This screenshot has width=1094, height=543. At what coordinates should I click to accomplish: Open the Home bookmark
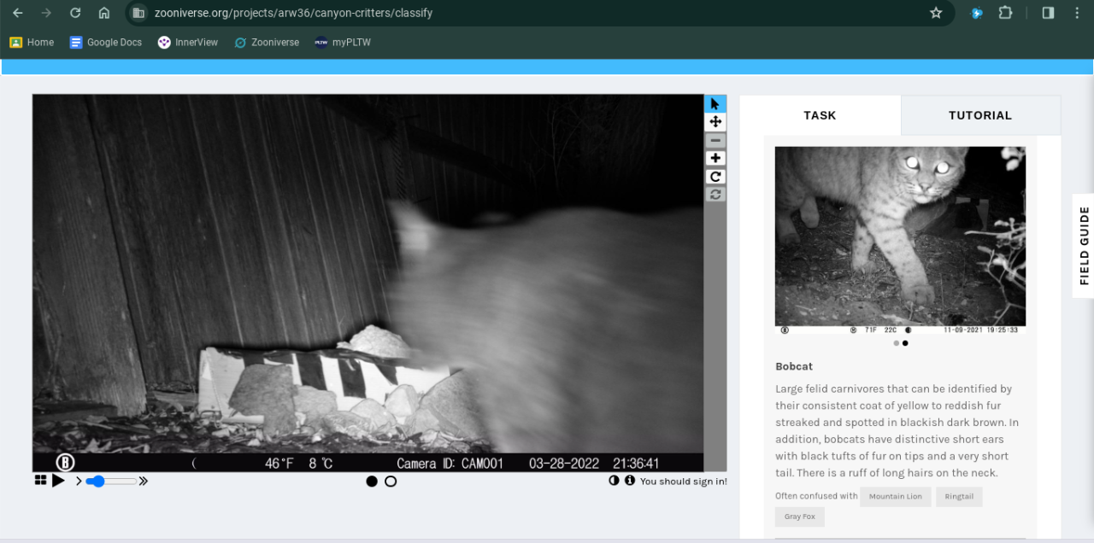(32, 42)
